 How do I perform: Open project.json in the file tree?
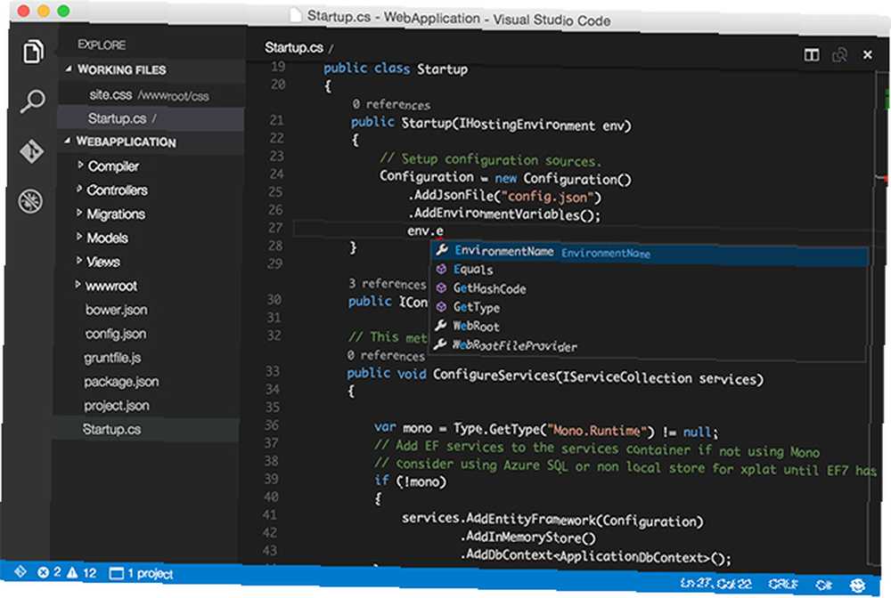click(117, 405)
